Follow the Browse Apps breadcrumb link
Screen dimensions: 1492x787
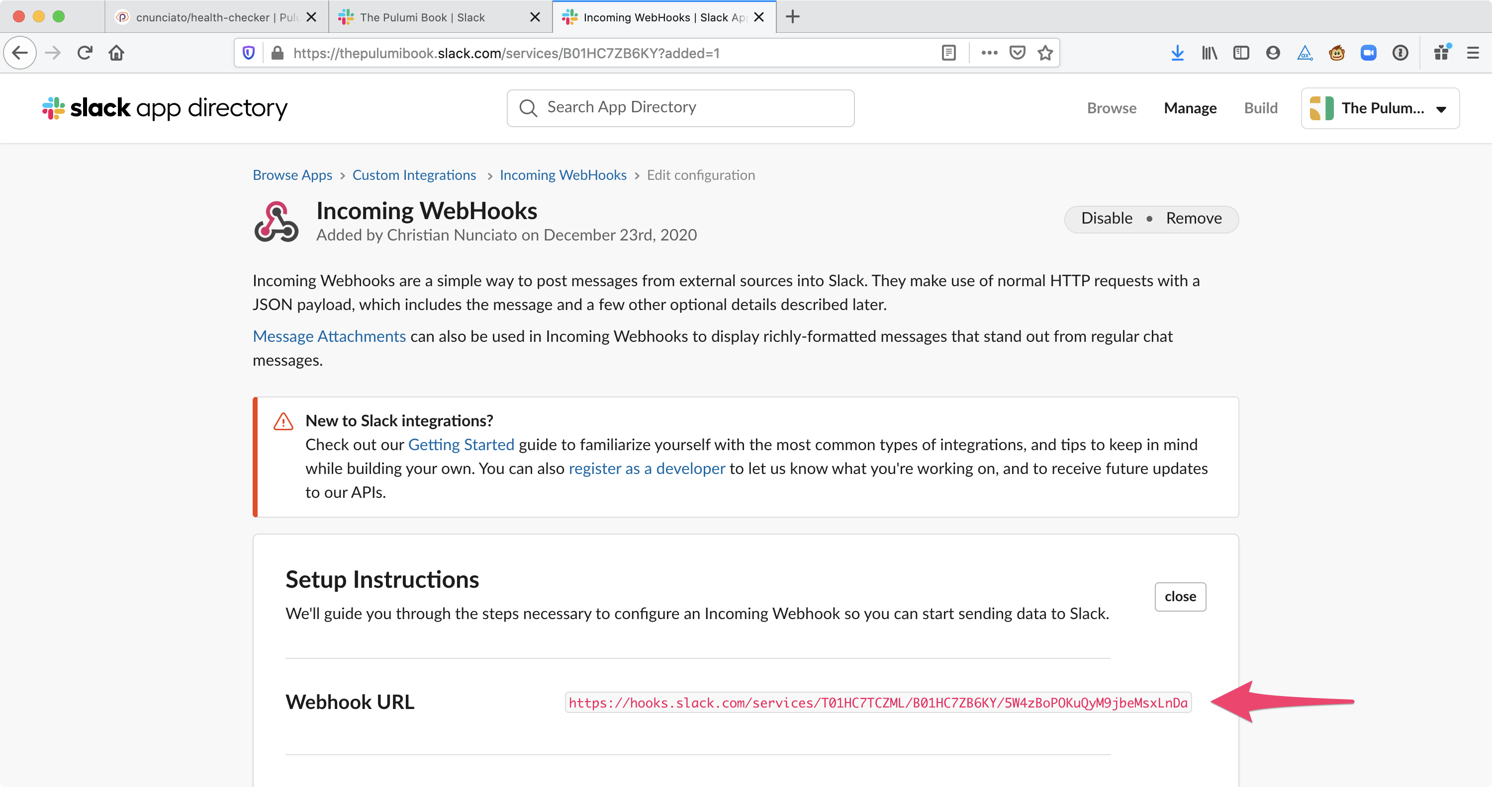pyautogui.click(x=292, y=175)
